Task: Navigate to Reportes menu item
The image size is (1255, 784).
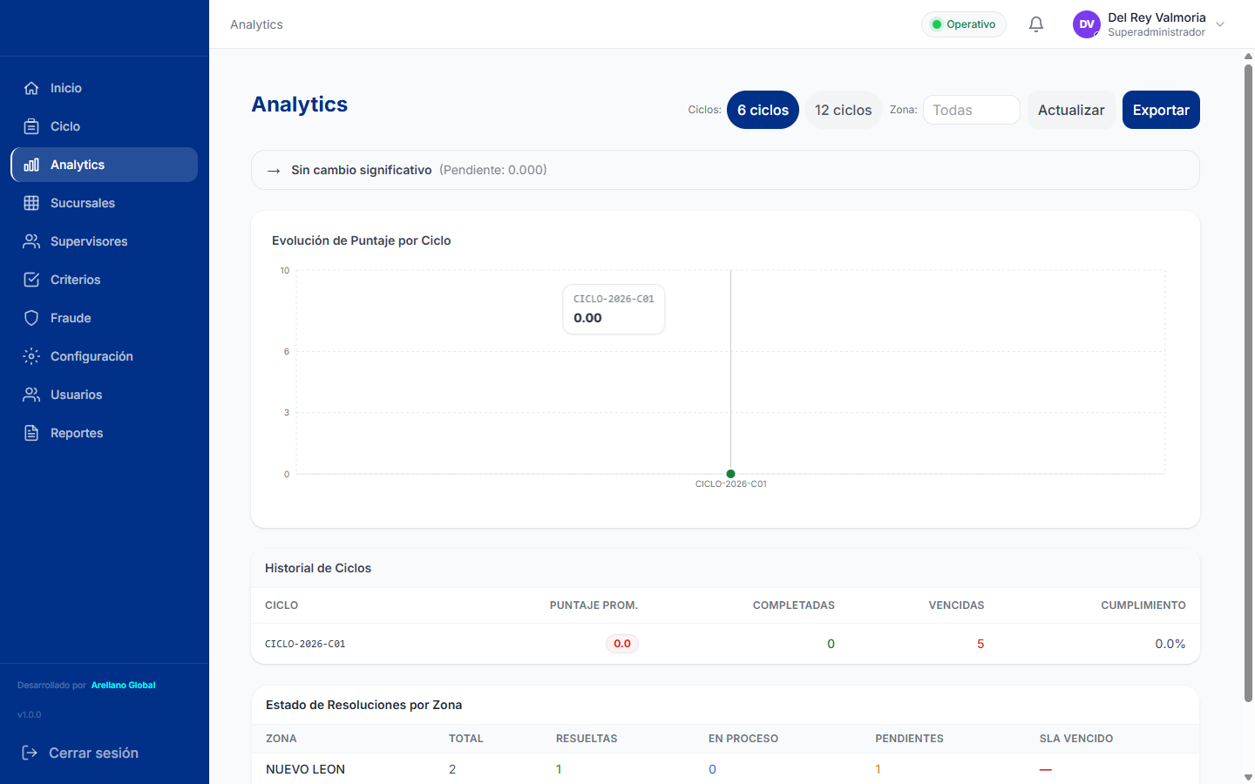Action: (105, 433)
